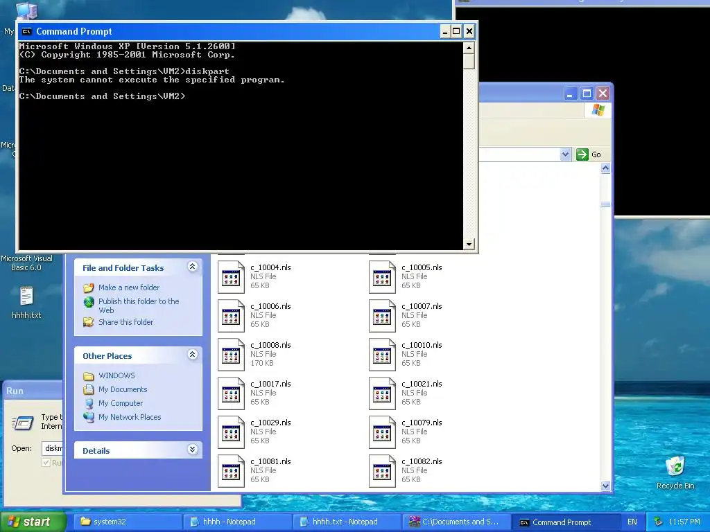710x532 pixels.
Task: Open the Explorer address bar dropdown
Action: point(565,154)
